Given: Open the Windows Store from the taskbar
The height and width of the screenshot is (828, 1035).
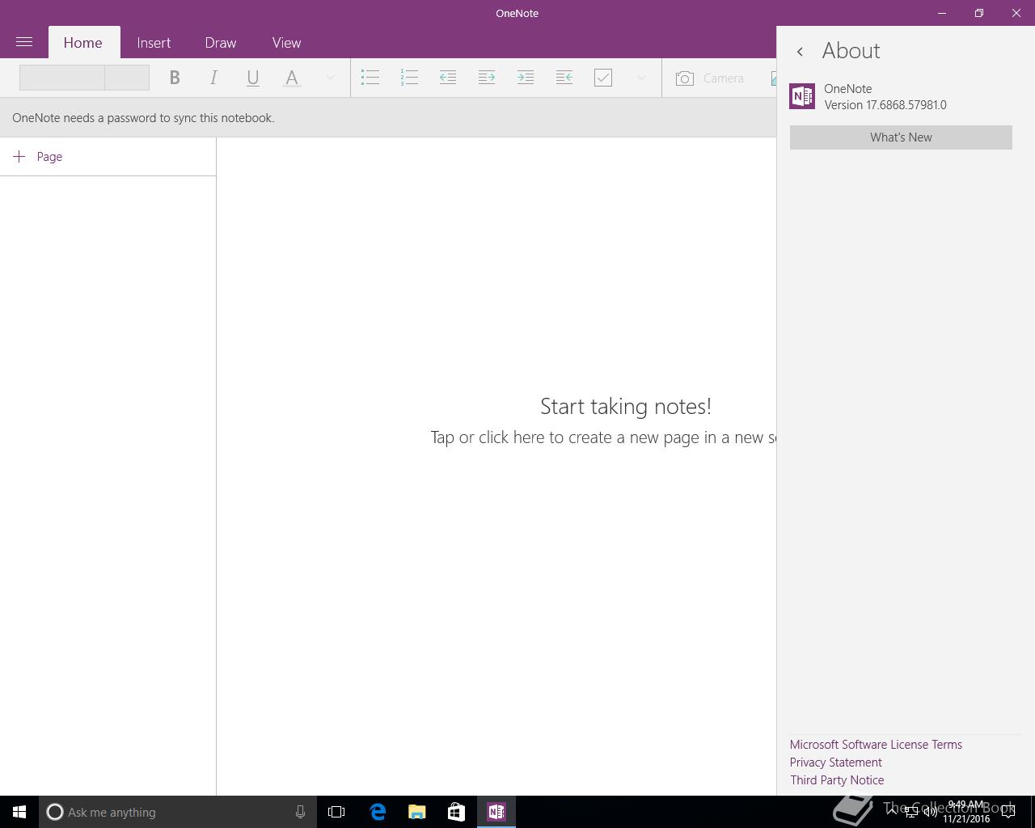Looking at the screenshot, I should (x=456, y=812).
